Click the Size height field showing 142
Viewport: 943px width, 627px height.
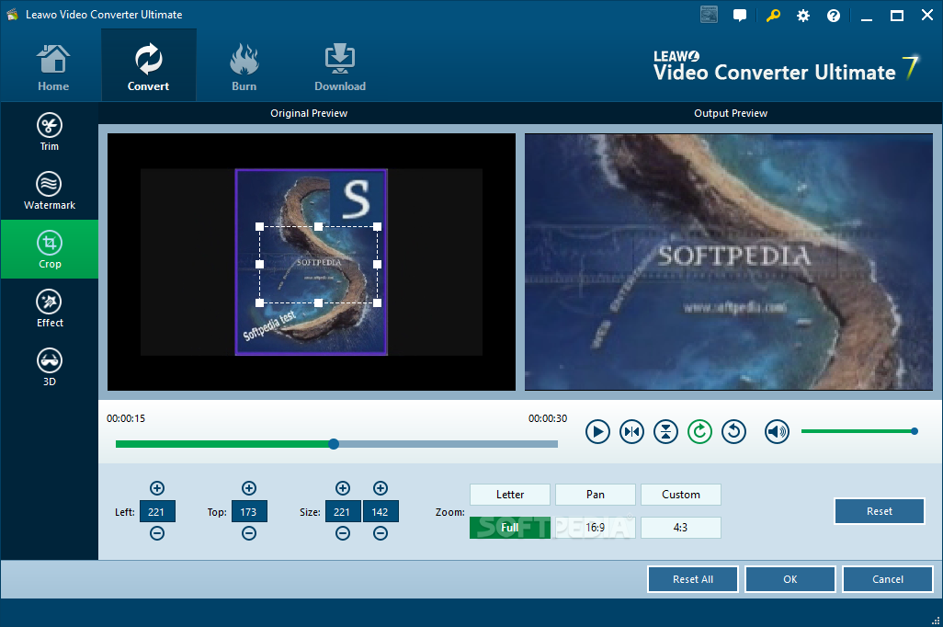click(x=381, y=511)
